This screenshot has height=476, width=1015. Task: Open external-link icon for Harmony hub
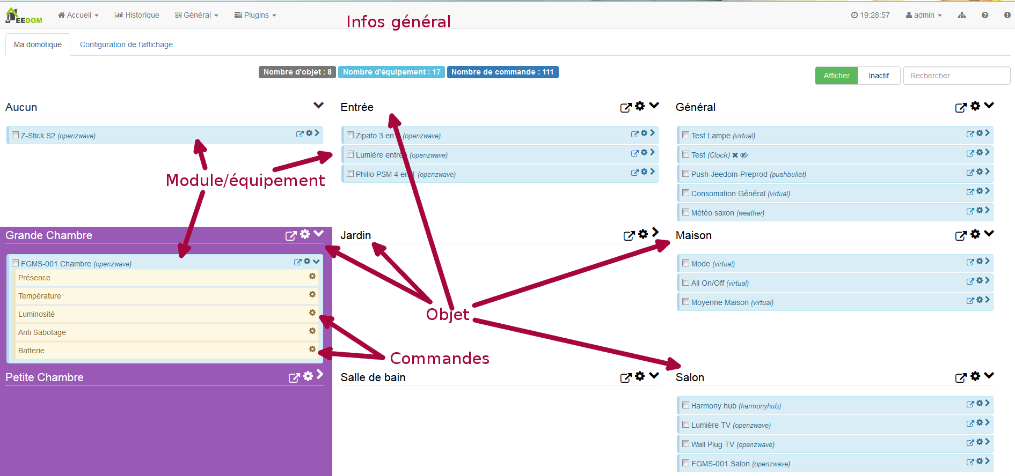(x=970, y=404)
